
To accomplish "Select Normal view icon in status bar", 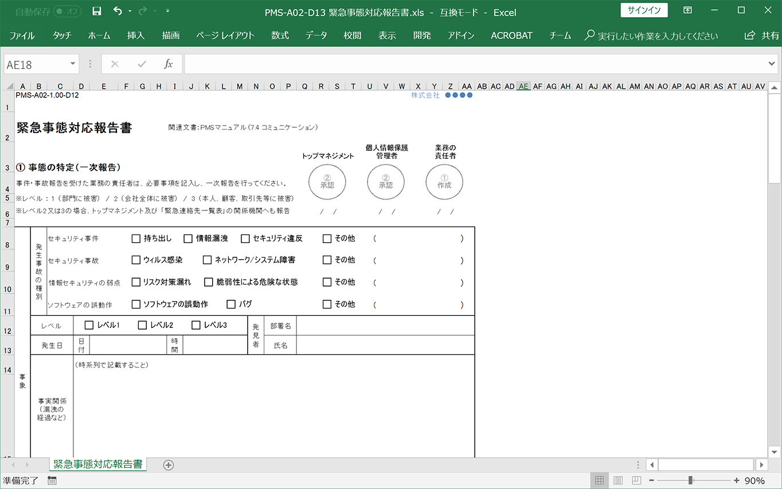I will click(599, 480).
